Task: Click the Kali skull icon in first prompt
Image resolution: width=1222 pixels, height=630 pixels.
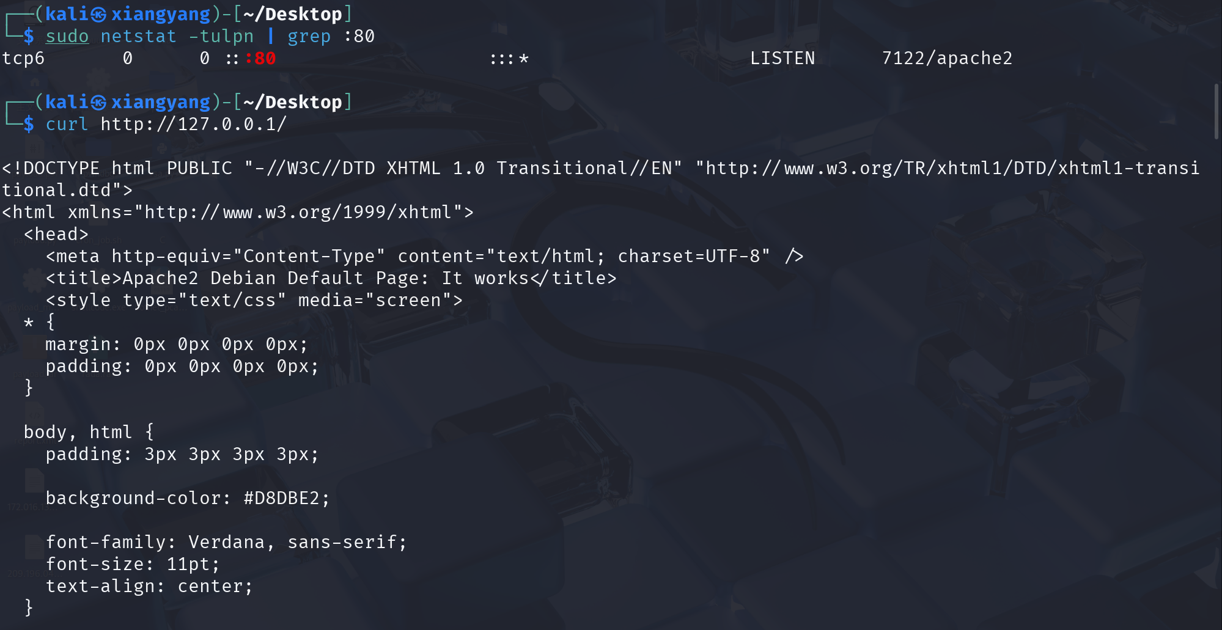Action: (x=99, y=15)
